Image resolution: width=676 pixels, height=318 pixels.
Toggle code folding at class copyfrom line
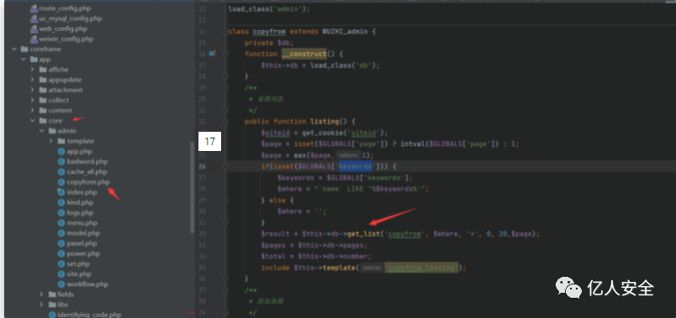[x=225, y=31]
